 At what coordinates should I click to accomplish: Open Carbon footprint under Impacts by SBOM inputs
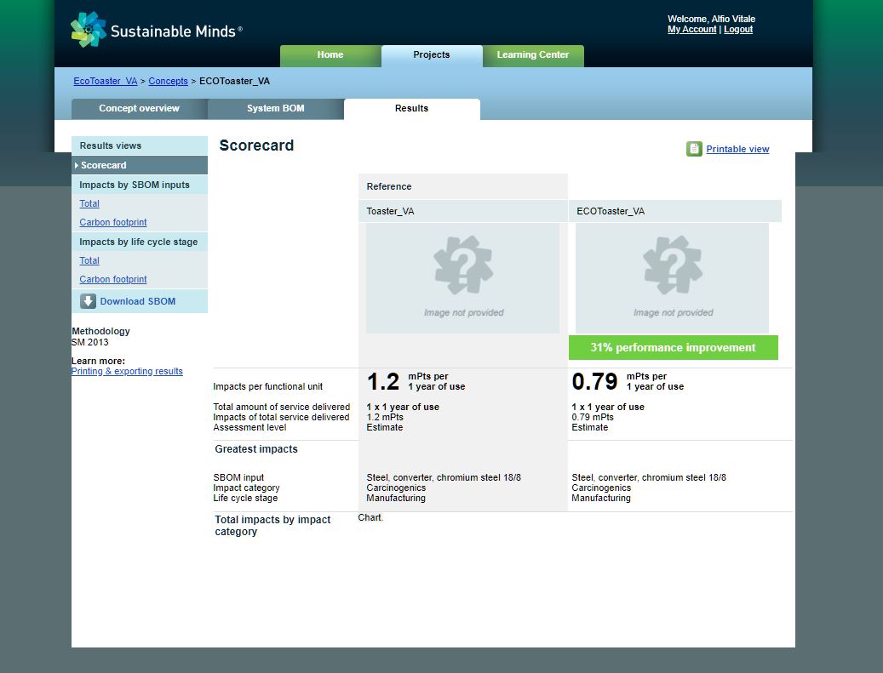tap(112, 222)
